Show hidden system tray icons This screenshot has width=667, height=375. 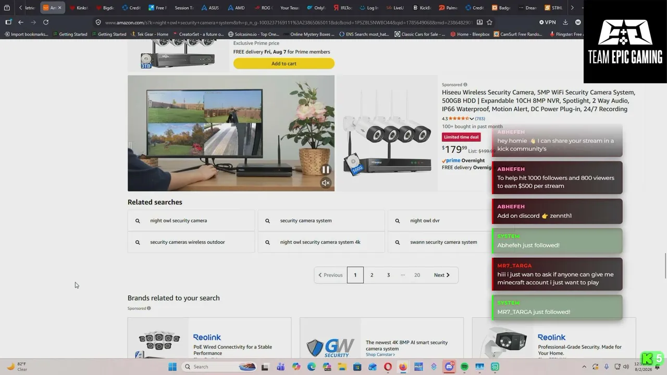[x=584, y=367]
